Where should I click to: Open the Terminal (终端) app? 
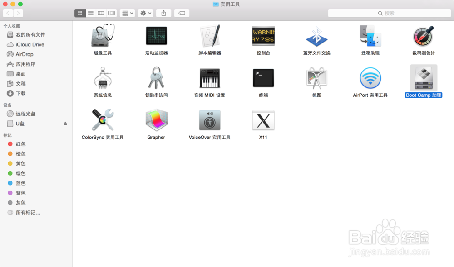click(x=263, y=78)
